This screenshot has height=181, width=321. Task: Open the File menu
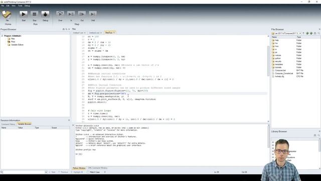(x=3, y=6)
